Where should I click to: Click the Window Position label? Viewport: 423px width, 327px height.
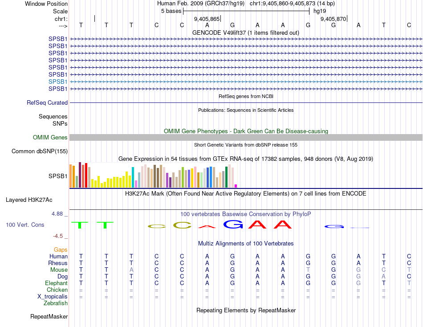click(46, 4)
